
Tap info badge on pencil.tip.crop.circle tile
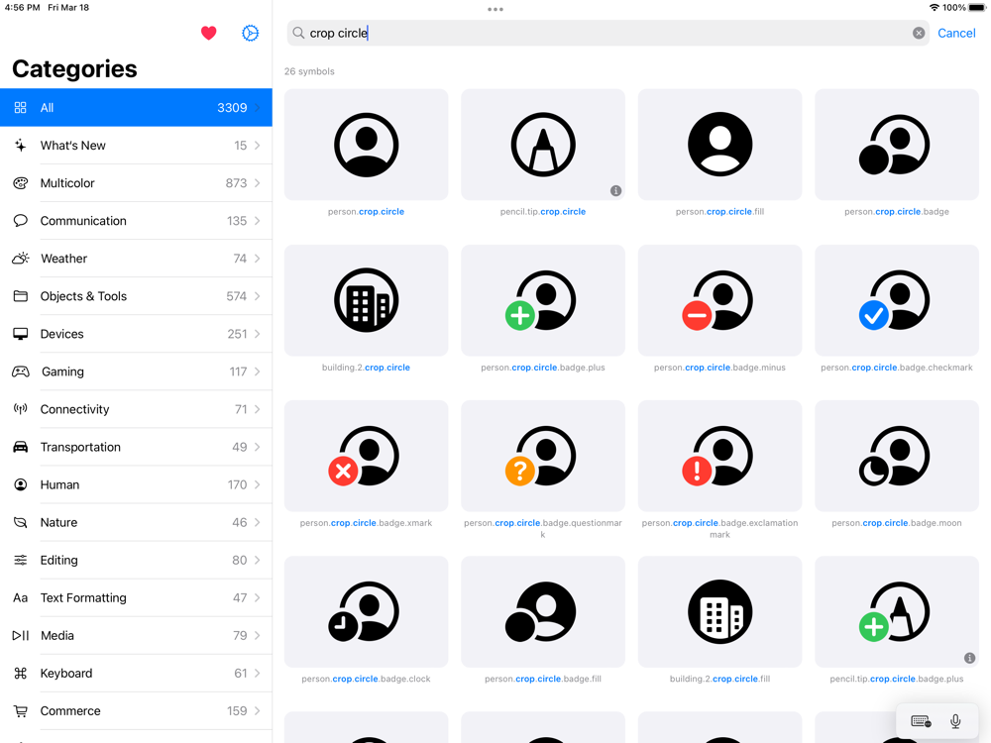click(x=615, y=190)
